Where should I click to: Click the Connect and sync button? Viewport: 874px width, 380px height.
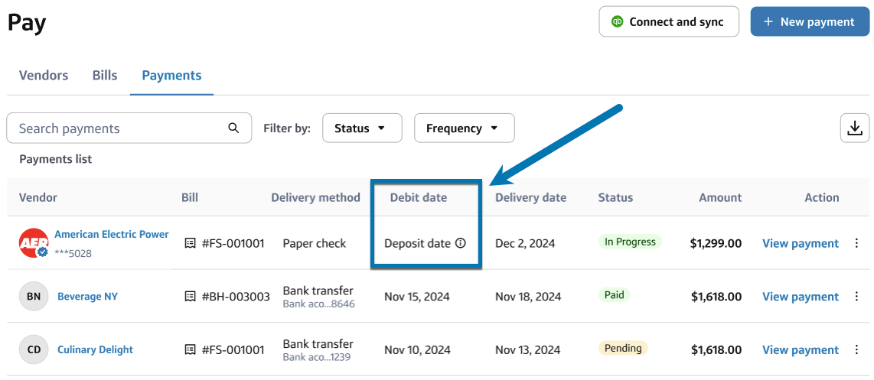669,21
